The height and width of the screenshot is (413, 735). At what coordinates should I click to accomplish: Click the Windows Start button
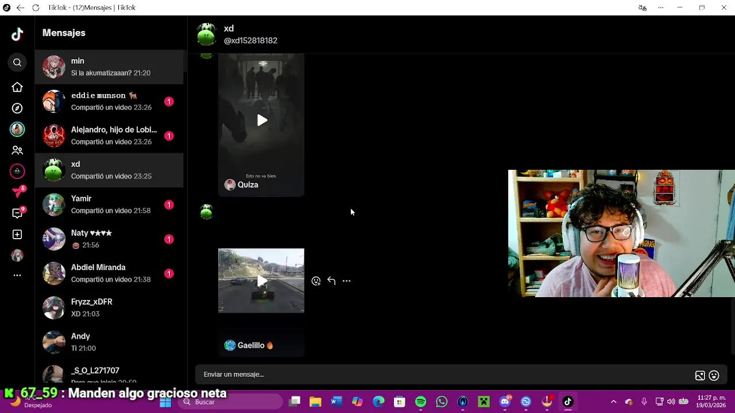pos(165,402)
